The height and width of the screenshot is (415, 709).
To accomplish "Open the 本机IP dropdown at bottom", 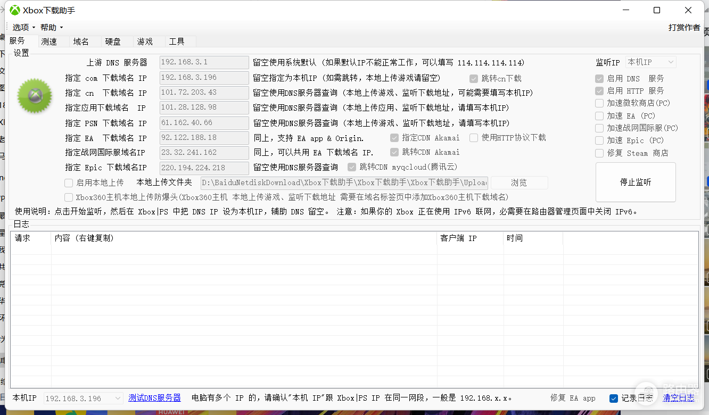I will (84, 398).
